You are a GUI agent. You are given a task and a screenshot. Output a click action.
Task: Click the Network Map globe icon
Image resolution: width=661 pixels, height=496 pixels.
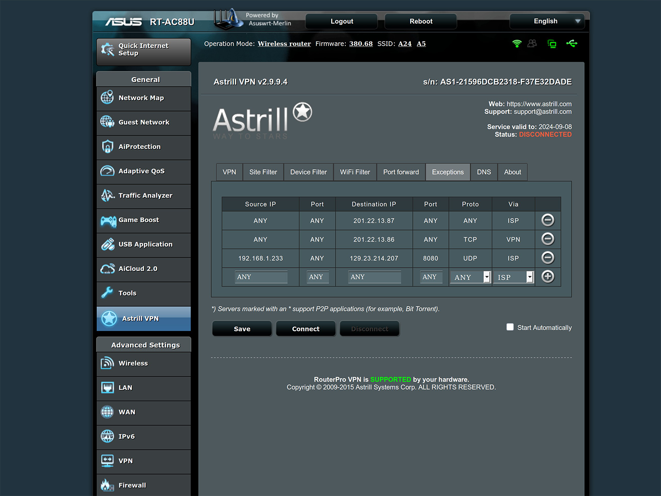(107, 98)
